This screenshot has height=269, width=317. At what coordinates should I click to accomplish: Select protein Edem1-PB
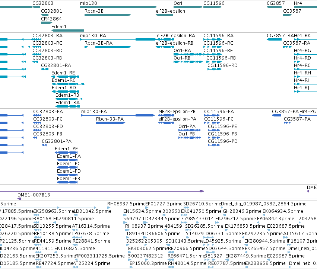(67, 182)
